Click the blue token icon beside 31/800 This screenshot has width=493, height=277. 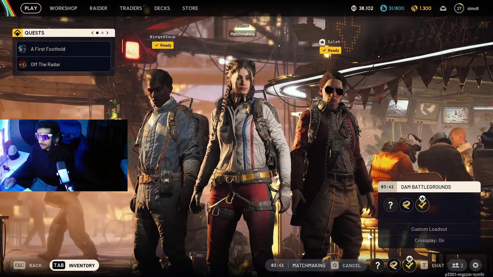point(383,8)
